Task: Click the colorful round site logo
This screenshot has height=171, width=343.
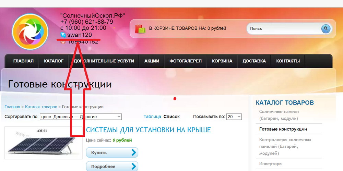Action: click(29, 32)
